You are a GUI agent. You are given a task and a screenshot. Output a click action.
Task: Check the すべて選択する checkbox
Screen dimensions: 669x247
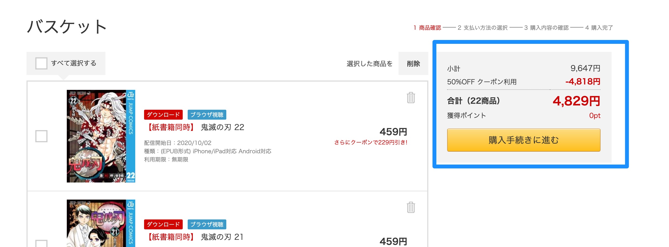pyautogui.click(x=41, y=63)
